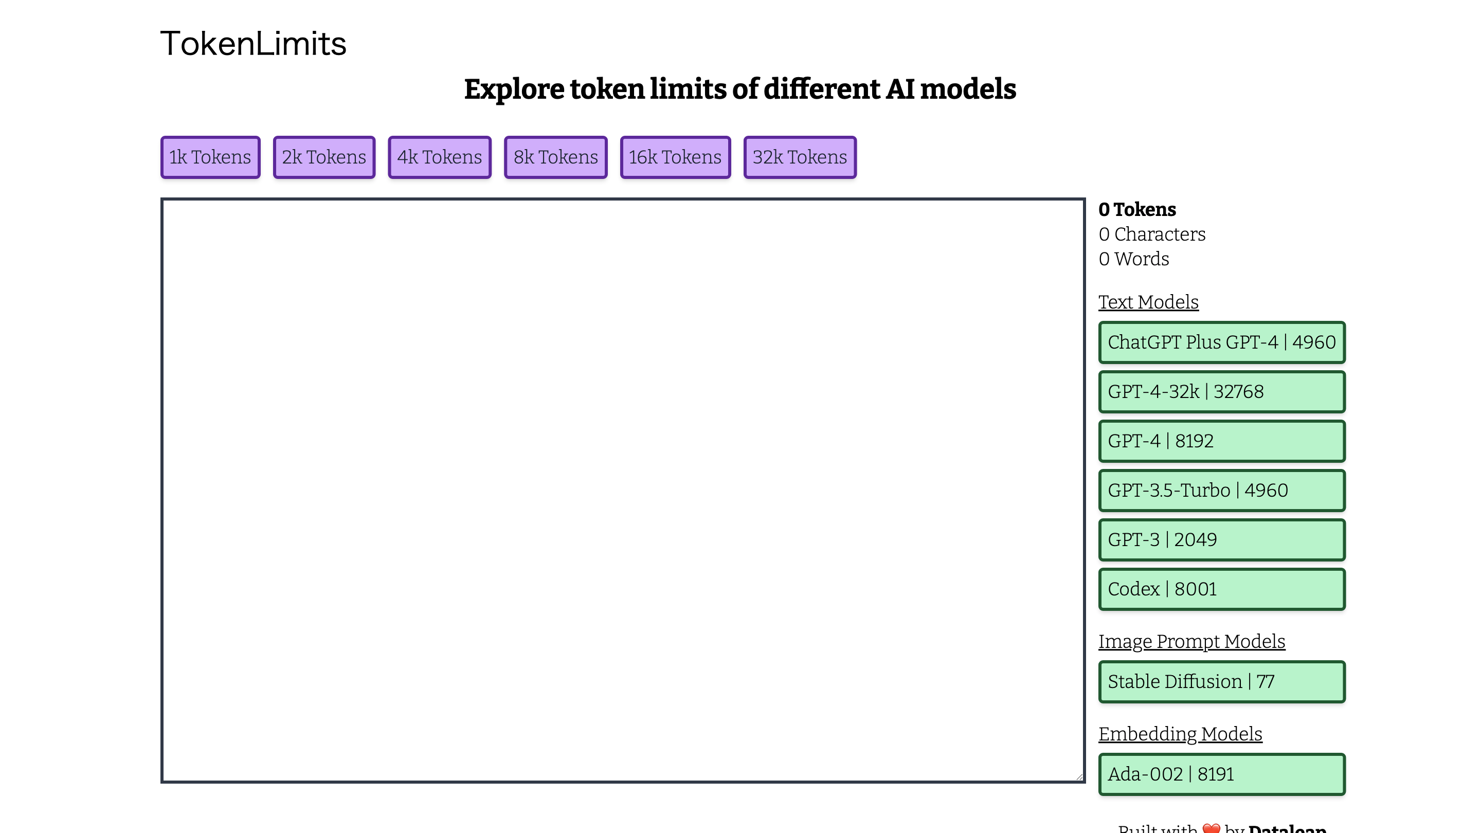Open the Text Models link
This screenshot has width=1481, height=833.
tap(1148, 301)
